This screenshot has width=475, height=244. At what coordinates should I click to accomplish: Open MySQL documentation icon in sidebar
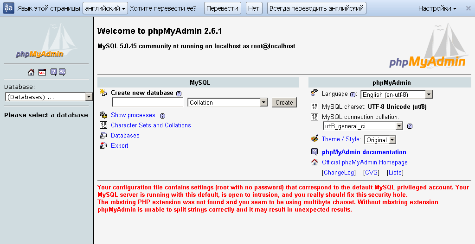(x=62, y=72)
